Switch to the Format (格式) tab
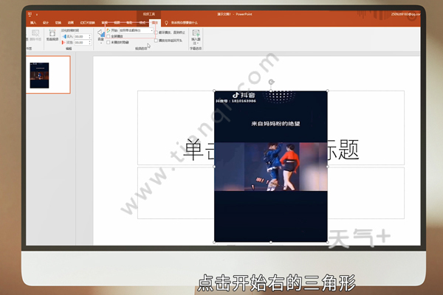This screenshot has width=443, height=295. pyautogui.click(x=142, y=23)
